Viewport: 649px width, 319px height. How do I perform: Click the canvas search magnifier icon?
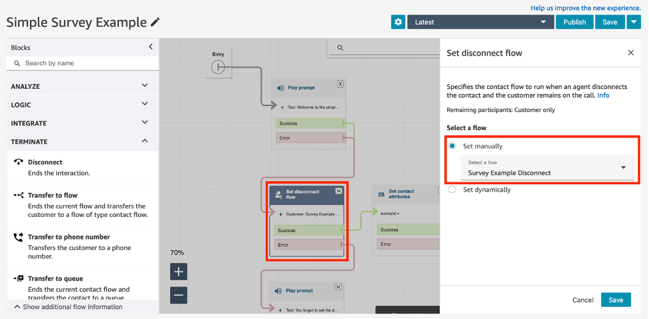point(340,48)
